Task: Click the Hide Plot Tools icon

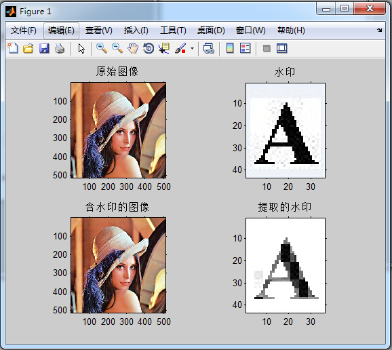Action: [x=267, y=49]
